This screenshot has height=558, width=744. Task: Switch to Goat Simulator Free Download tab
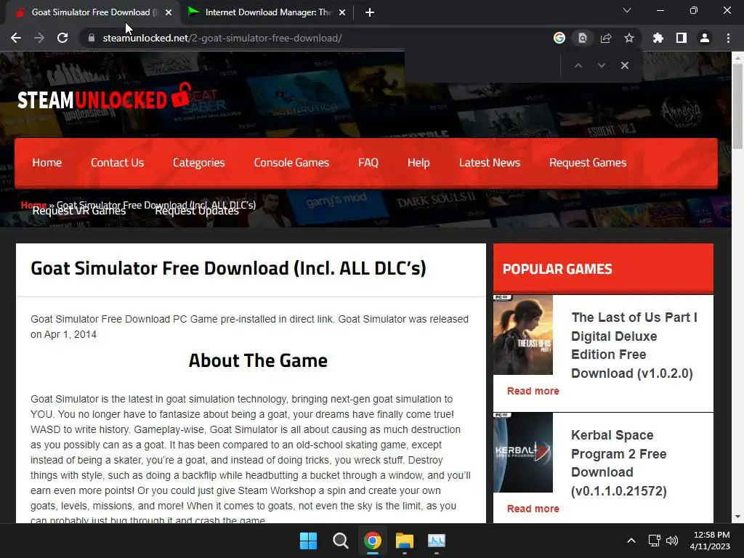click(x=92, y=12)
